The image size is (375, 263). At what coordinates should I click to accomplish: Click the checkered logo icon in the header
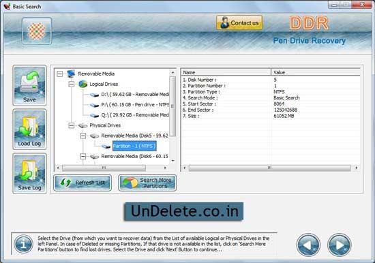pyautogui.click(x=37, y=31)
